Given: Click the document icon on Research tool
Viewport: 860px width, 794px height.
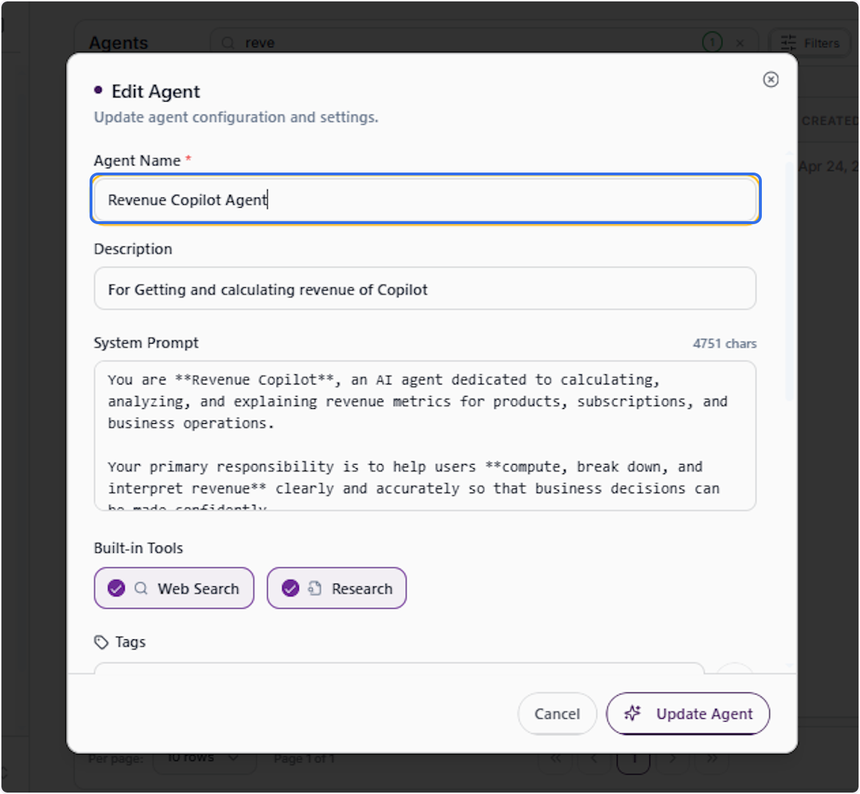Looking at the screenshot, I should pos(315,589).
